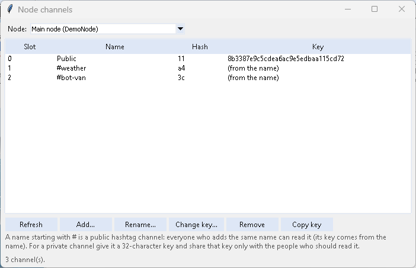Click the Remove button
416x268 pixels.
252,225
